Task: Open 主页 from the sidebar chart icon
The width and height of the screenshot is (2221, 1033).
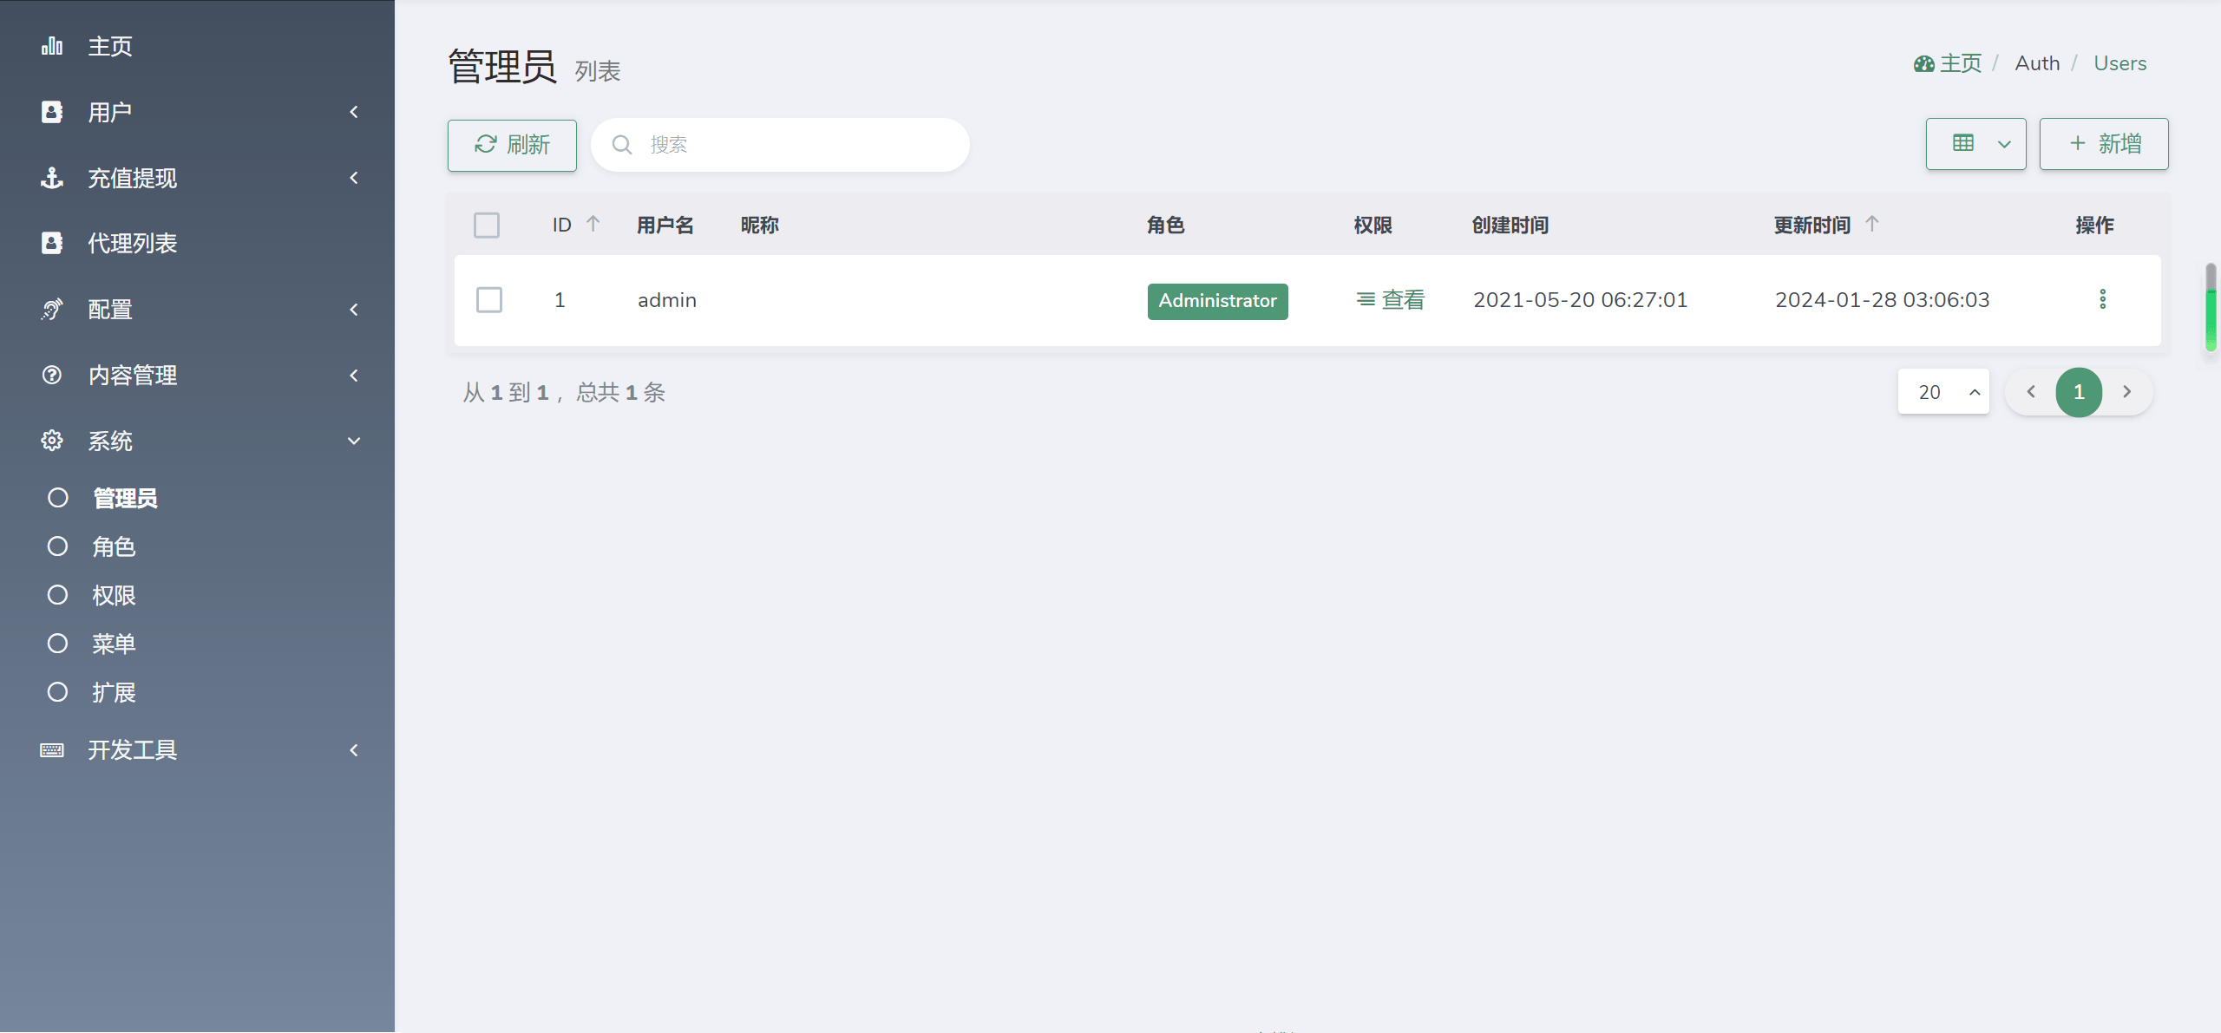Action: tap(52, 46)
